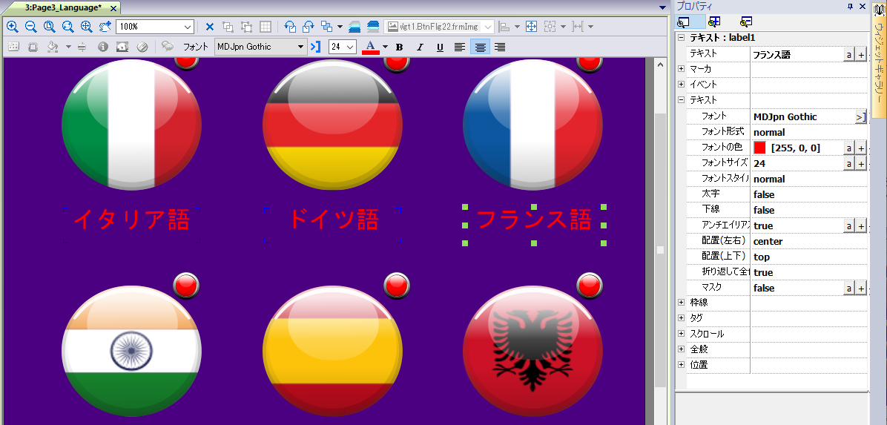The width and height of the screenshot is (887, 425).
Task: Align text left
Action: tap(460, 47)
